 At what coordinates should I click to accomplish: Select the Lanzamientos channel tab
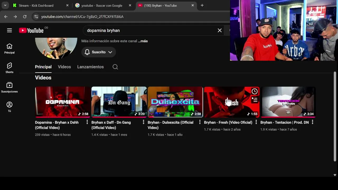pos(90,67)
